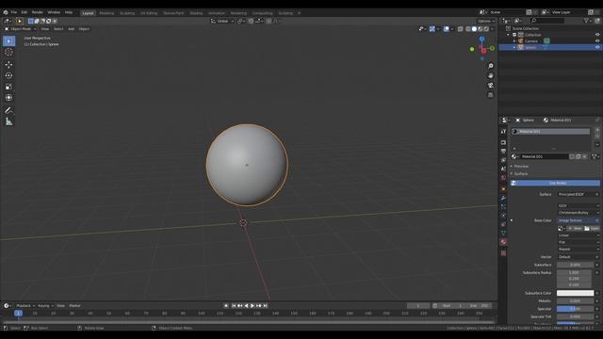Open the Object Mode dropdown

21,29
